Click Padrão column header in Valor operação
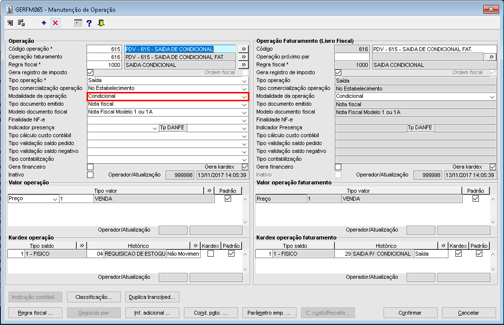504x325 pixels. pyautogui.click(x=228, y=191)
